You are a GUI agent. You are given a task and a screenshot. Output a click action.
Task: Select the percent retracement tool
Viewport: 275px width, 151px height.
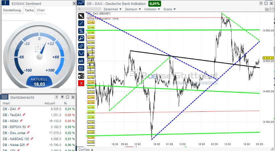click(81, 31)
